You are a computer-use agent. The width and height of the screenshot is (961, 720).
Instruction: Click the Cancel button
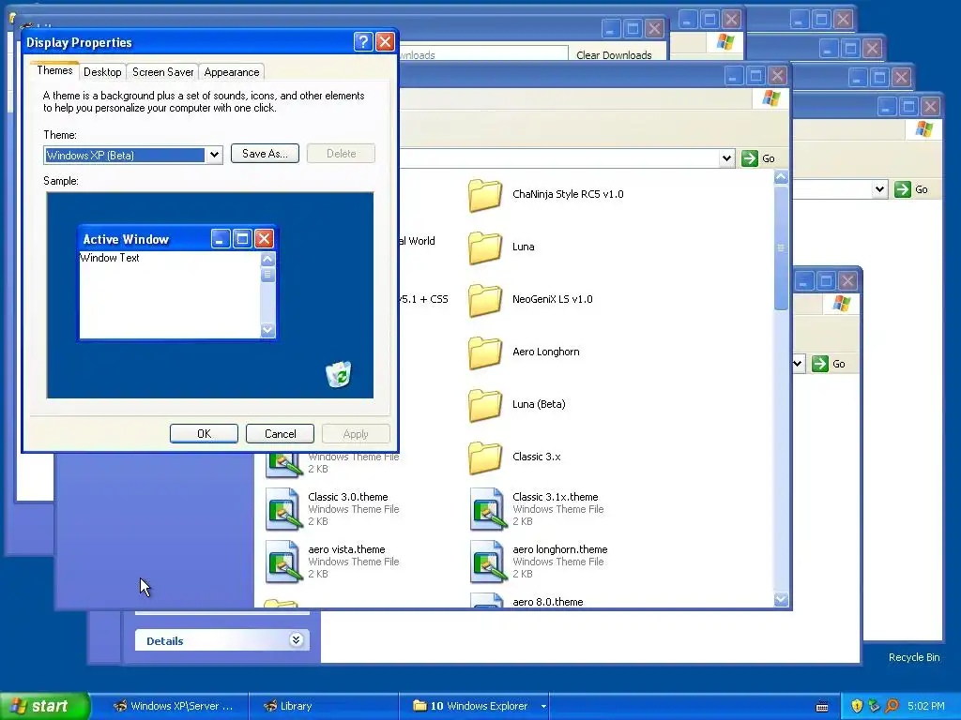coord(280,433)
